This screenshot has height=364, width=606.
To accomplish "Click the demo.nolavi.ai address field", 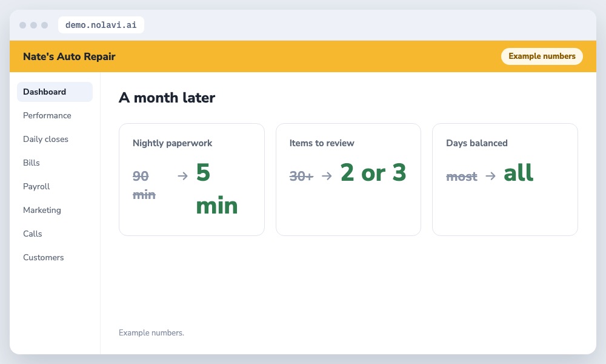I will coord(101,25).
